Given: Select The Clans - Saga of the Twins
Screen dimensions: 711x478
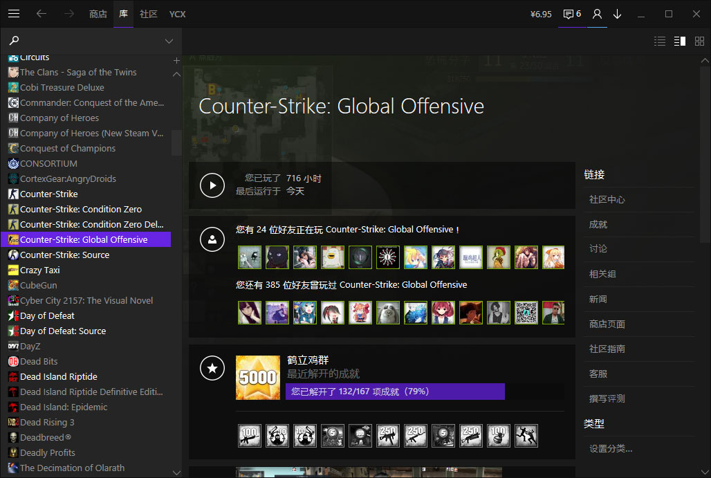Looking at the screenshot, I should click(x=86, y=72).
